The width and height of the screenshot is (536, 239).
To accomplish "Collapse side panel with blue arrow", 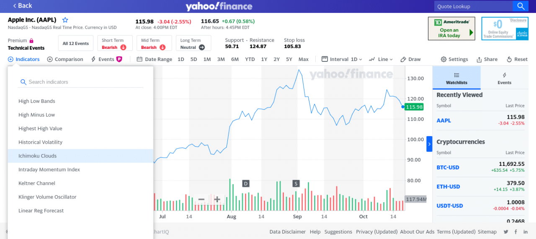I will 429,144.
